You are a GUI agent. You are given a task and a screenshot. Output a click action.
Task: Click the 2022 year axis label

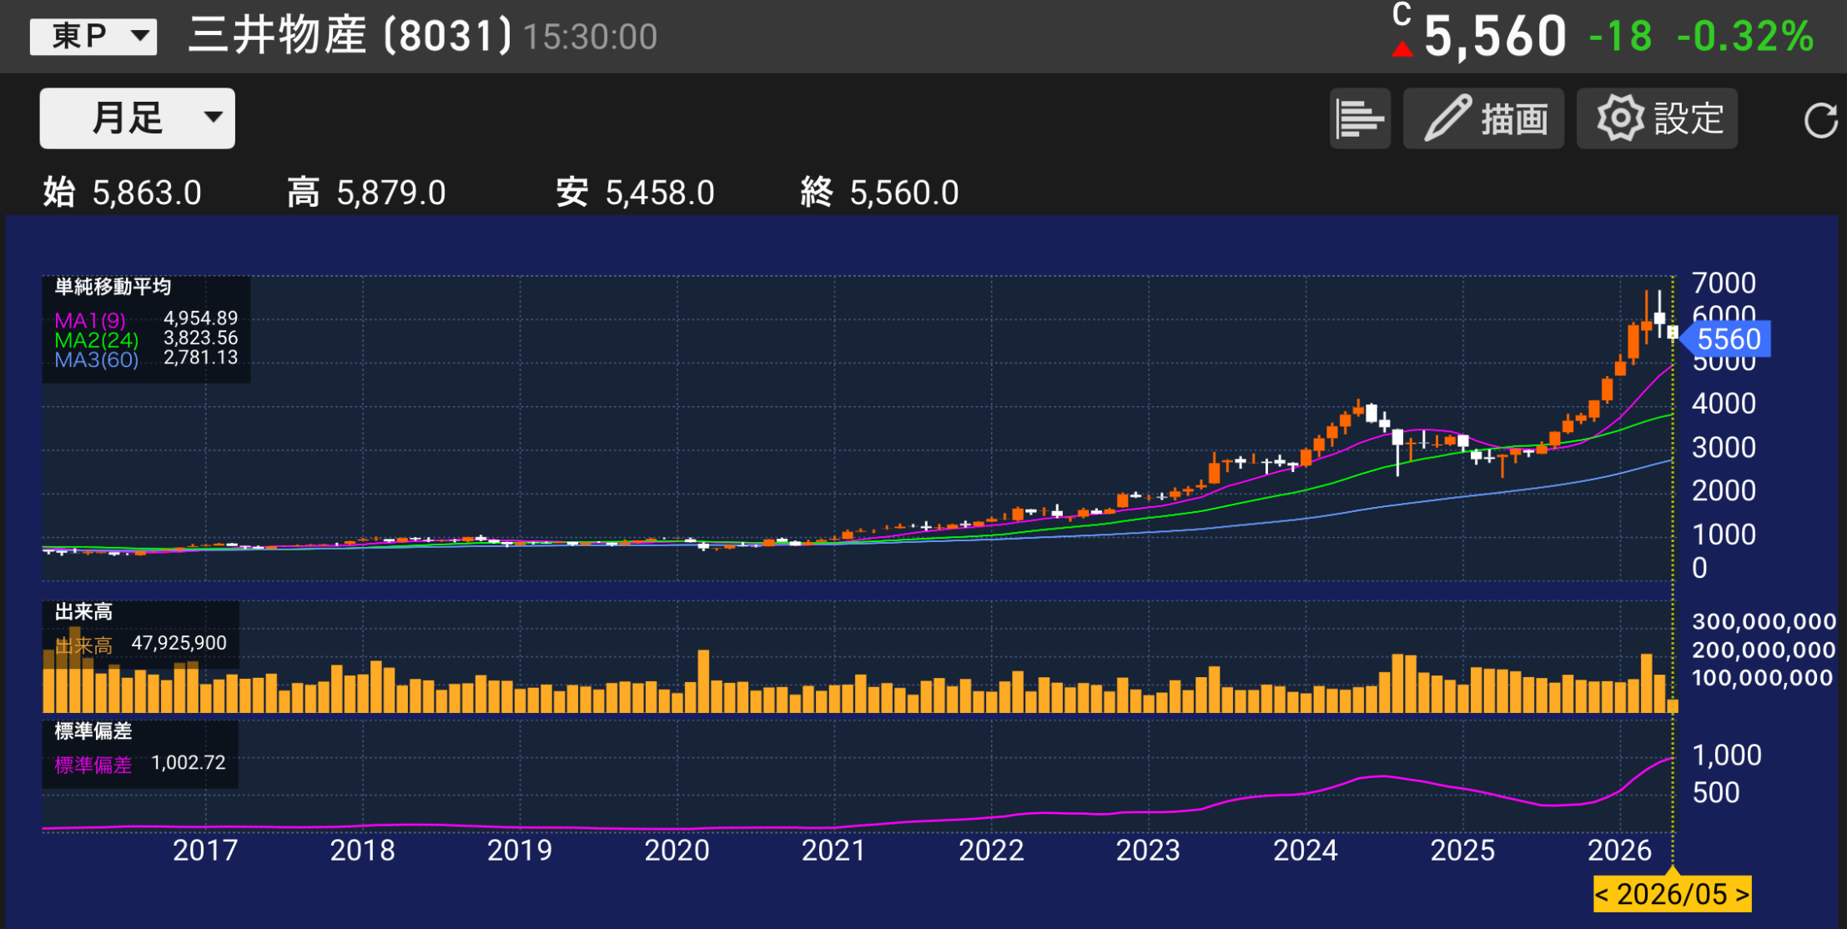click(x=991, y=851)
